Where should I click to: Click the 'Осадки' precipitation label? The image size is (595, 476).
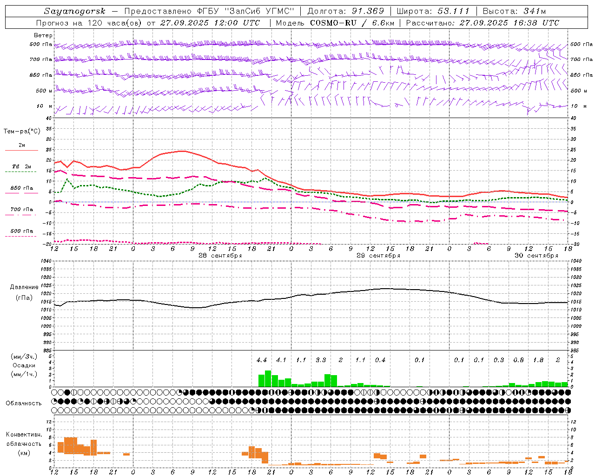(x=24, y=365)
